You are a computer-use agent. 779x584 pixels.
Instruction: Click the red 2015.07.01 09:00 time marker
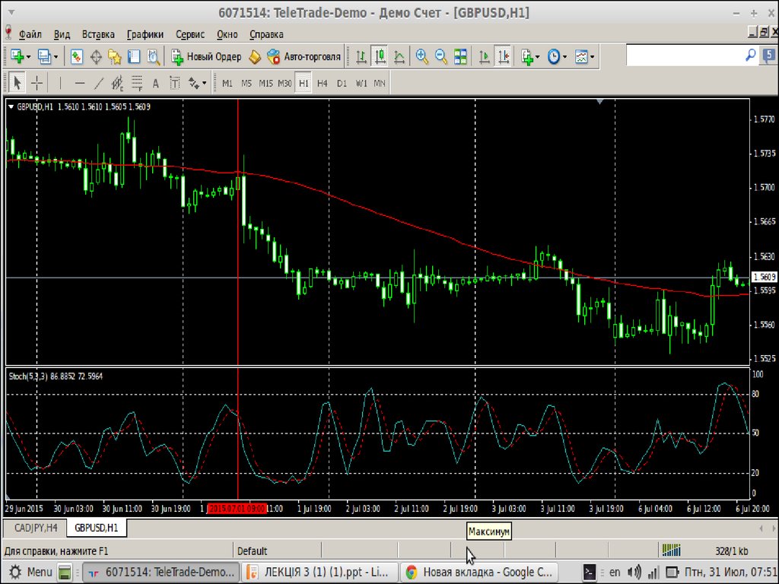pyautogui.click(x=237, y=509)
